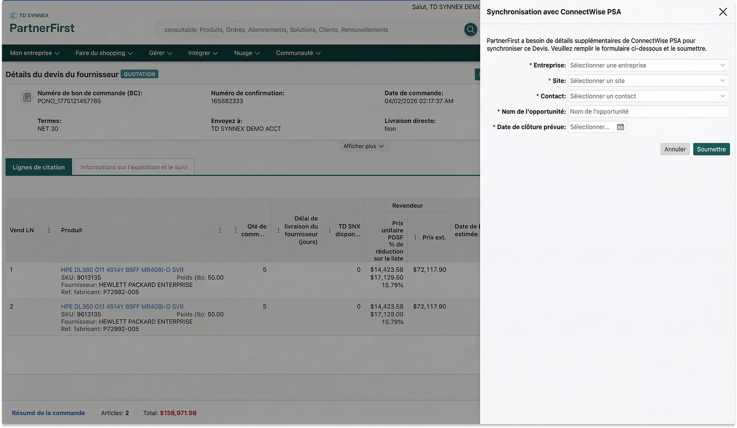The width and height of the screenshot is (737, 428).
Task: Switch to Informations sur l'expédition et le suivi tab
Action: pyautogui.click(x=134, y=167)
